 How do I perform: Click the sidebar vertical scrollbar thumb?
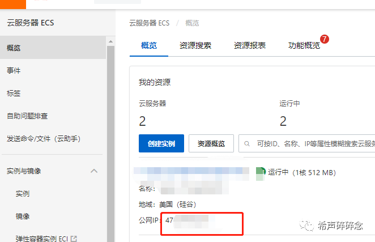click(110, 143)
